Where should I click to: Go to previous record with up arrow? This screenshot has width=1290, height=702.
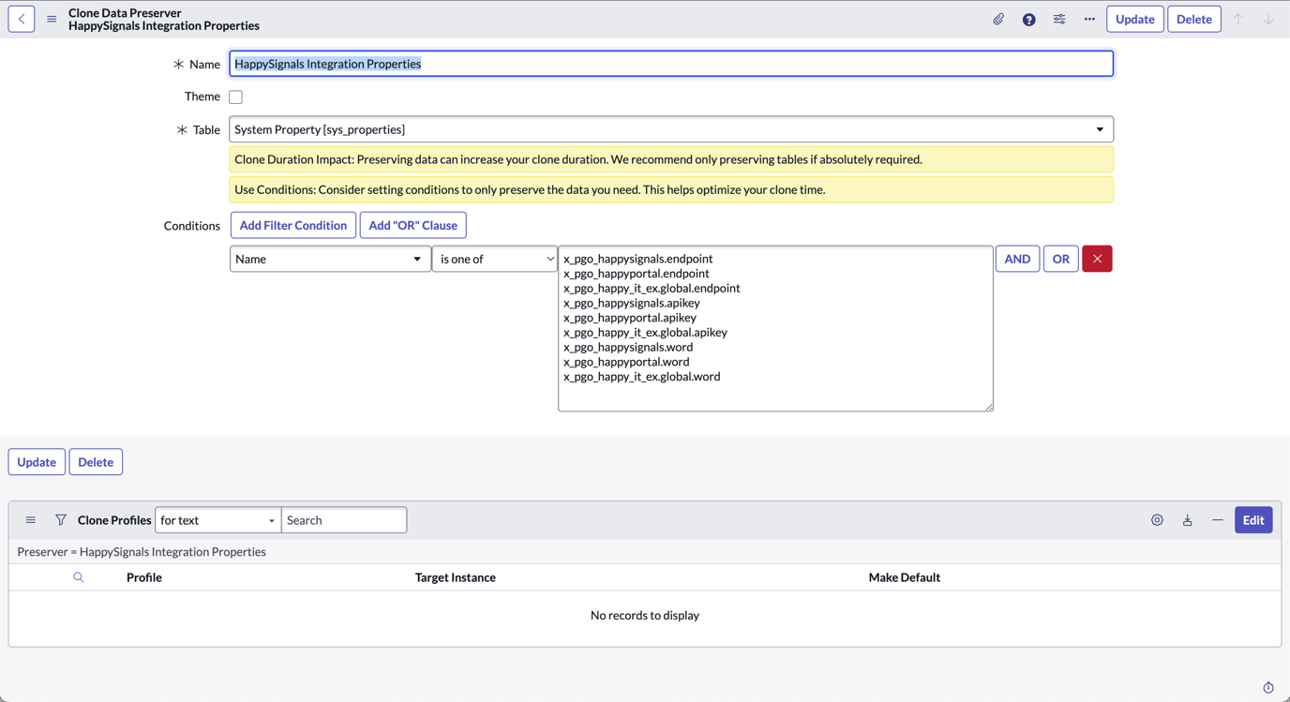point(1238,19)
